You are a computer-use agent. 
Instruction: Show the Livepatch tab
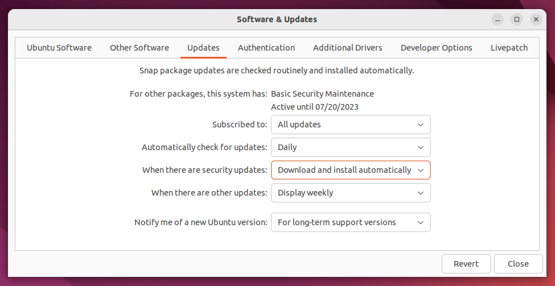pyautogui.click(x=509, y=48)
